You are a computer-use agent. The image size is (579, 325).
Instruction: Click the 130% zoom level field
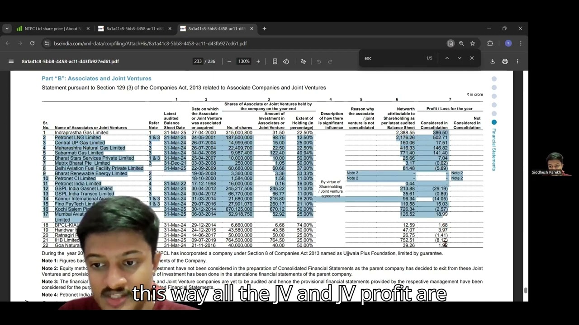(x=244, y=61)
